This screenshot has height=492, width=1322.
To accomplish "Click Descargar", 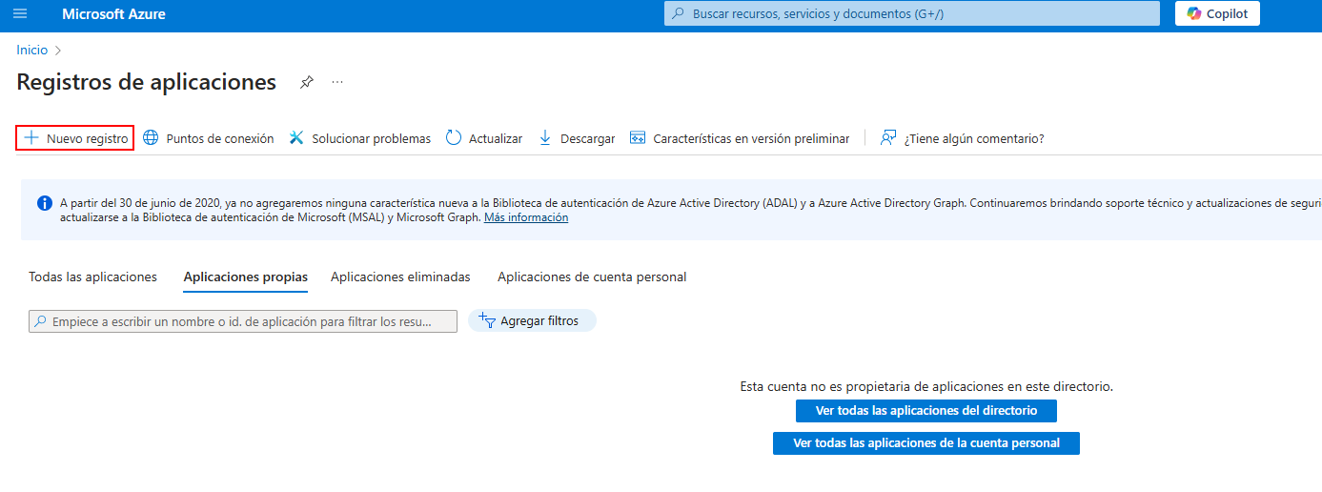I will (577, 138).
